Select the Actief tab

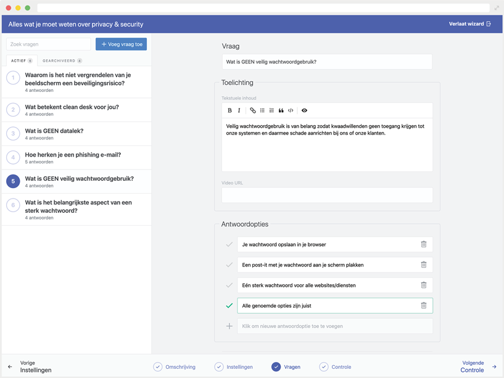[x=22, y=60]
